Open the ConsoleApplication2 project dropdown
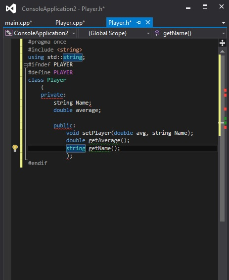Viewport: 229px width, 280px height. pos(73,33)
